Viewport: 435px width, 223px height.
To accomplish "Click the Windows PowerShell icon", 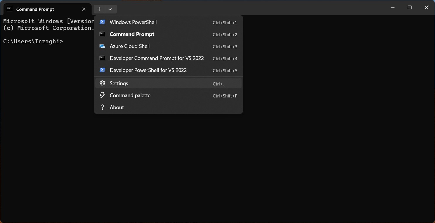I will (102, 22).
